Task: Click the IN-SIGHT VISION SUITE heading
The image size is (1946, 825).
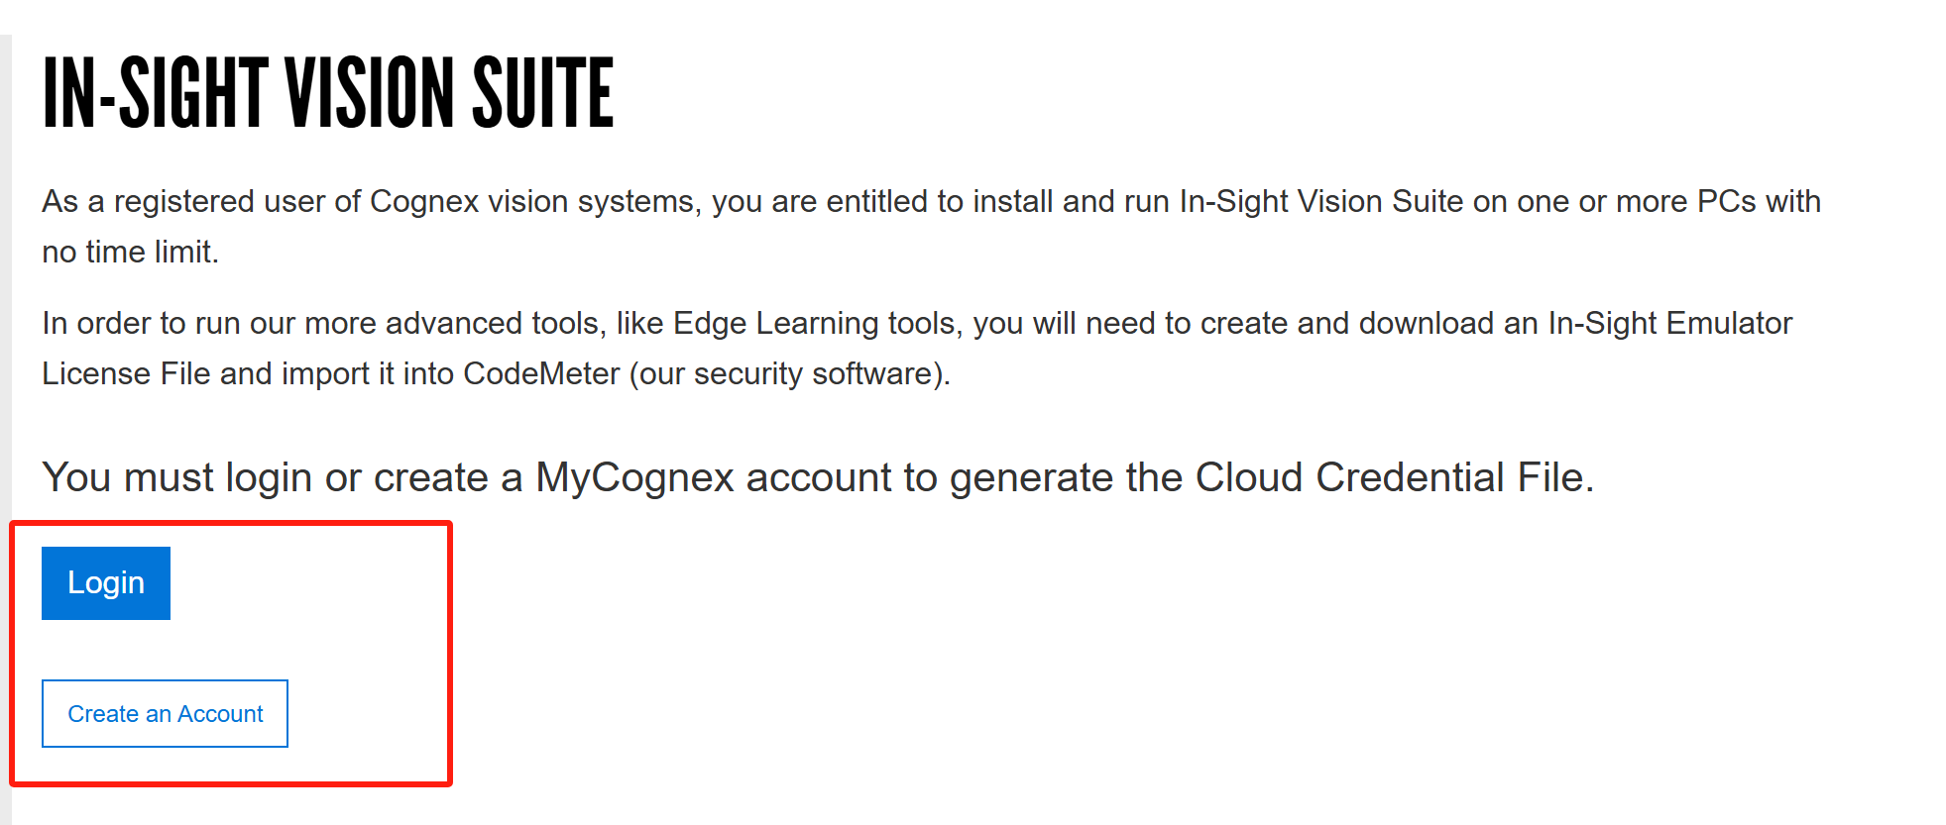Action: 328,93
